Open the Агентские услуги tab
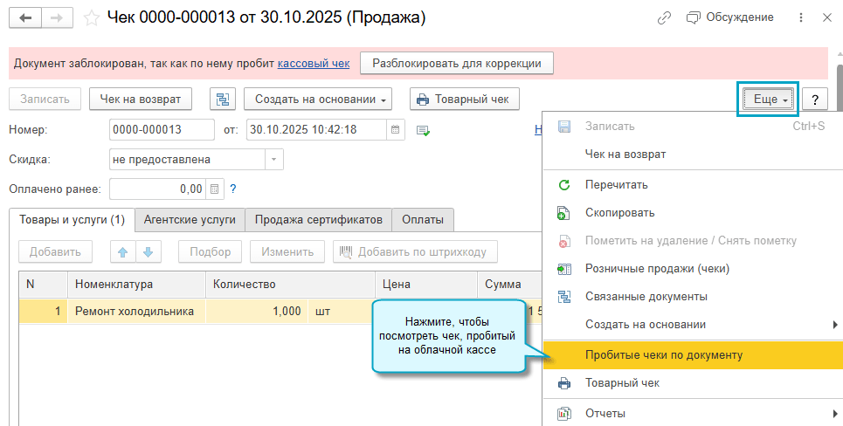 tap(190, 220)
